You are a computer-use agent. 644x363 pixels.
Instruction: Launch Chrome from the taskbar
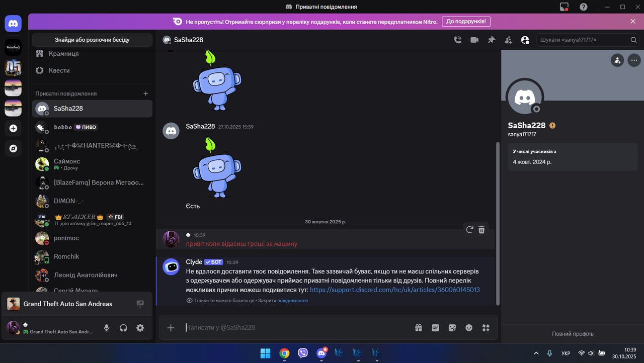click(284, 353)
